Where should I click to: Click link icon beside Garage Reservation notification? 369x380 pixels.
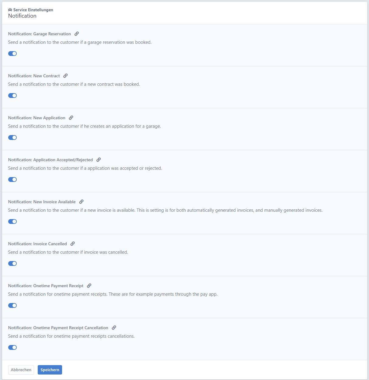(77, 34)
